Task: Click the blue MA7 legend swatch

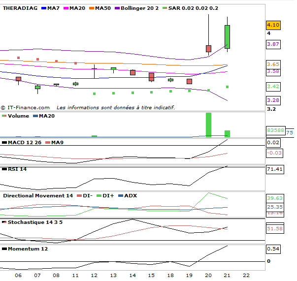Action: [x=44, y=8]
